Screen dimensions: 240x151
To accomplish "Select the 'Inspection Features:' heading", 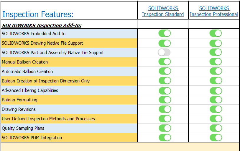I will (x=38, y=14).
